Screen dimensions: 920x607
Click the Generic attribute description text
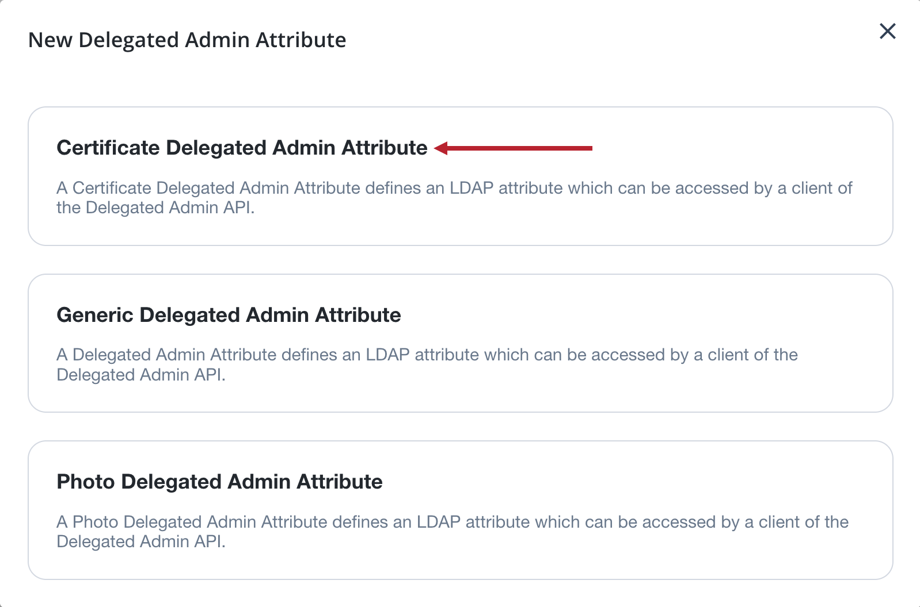427,364
